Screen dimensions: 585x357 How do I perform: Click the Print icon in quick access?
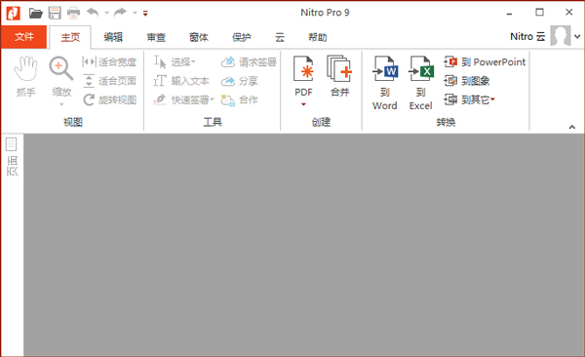(73, 14)
